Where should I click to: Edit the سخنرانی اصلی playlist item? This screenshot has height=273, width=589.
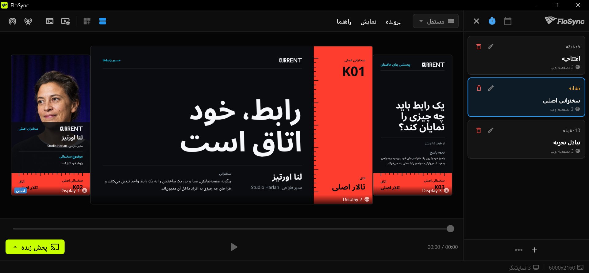491,88
